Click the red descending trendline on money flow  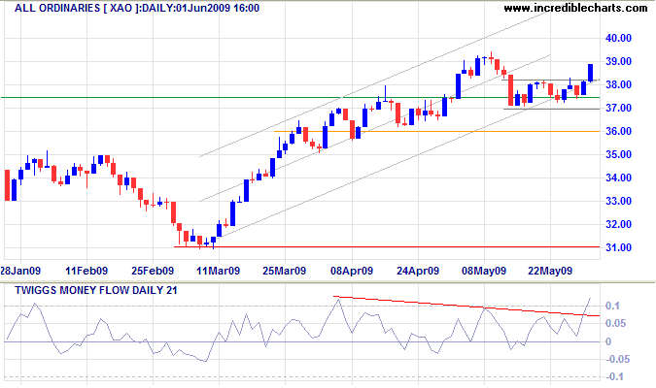click(x=466, y=307)
